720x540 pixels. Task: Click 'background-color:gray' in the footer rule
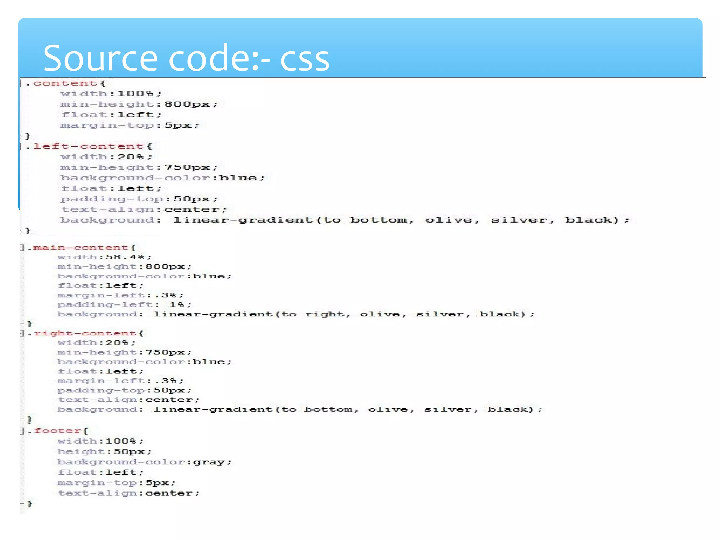[144, 462]
